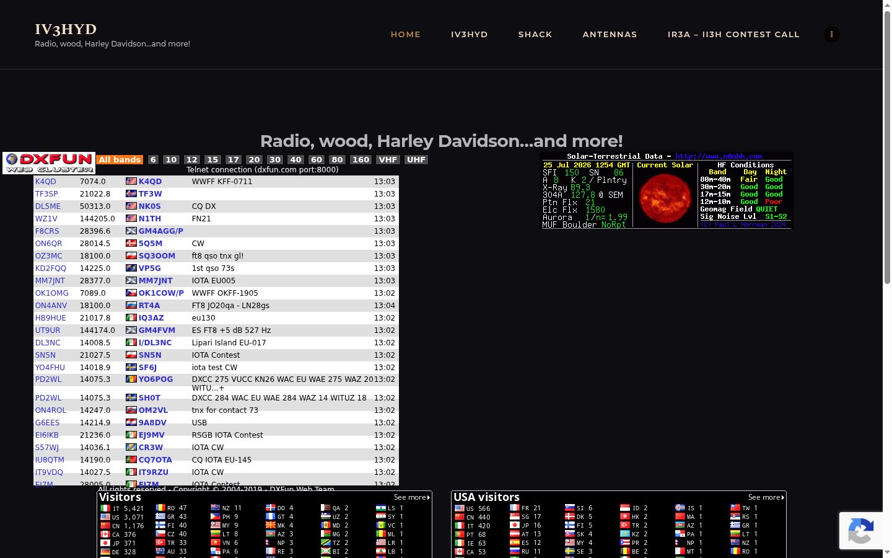Open the IV3HYD menu page

coord(470,35)
